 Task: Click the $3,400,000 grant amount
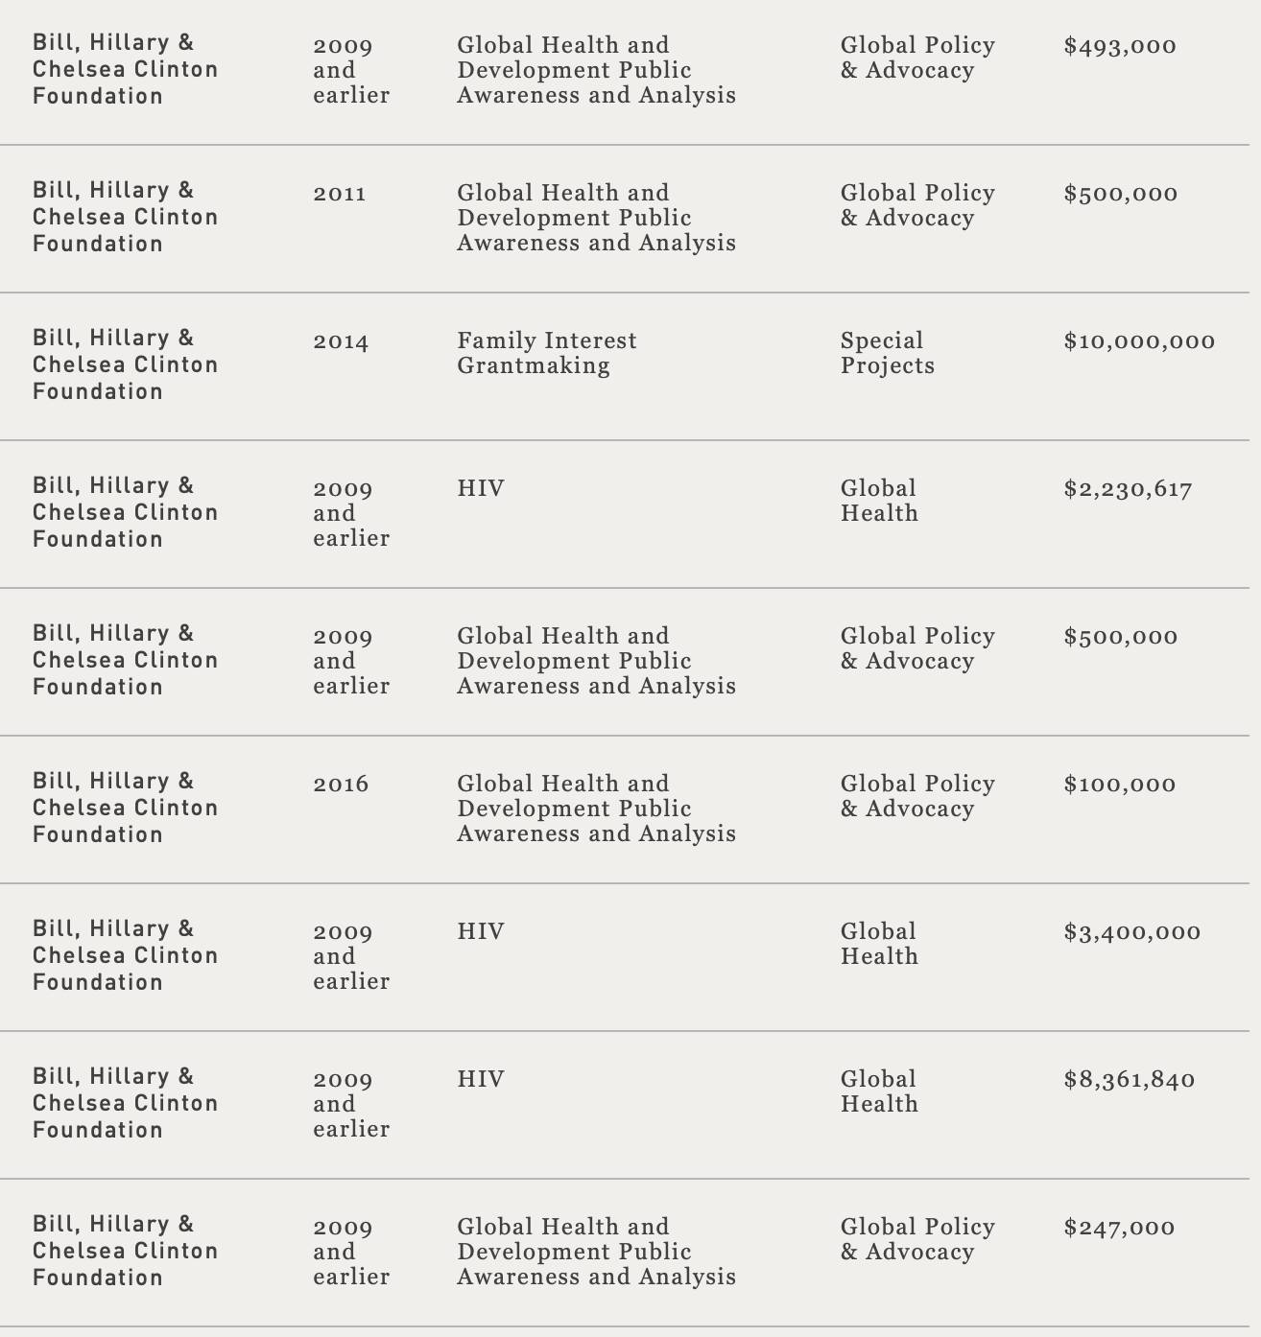coord(1131,932)
